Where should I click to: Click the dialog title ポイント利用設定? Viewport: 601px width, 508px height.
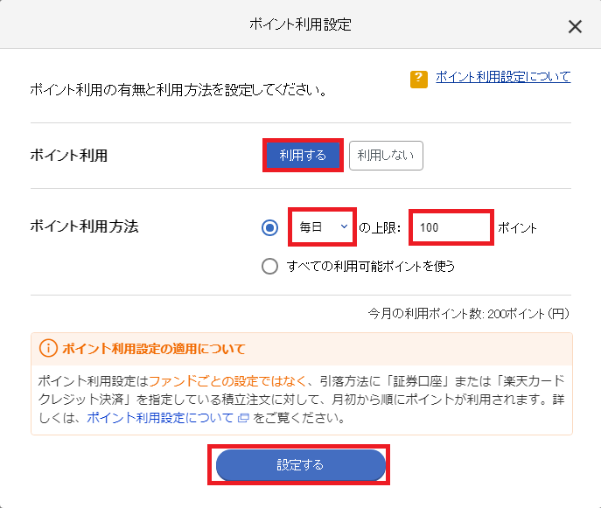point(301,24)
